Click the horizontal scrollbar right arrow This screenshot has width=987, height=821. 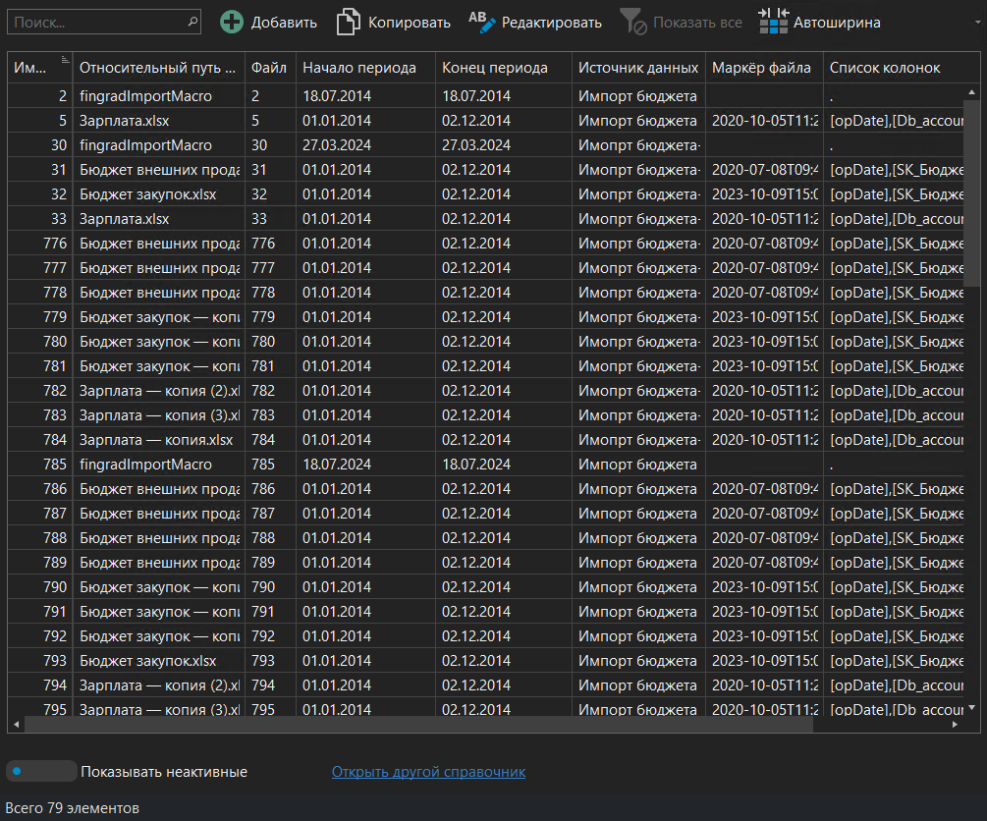point(954,725)
